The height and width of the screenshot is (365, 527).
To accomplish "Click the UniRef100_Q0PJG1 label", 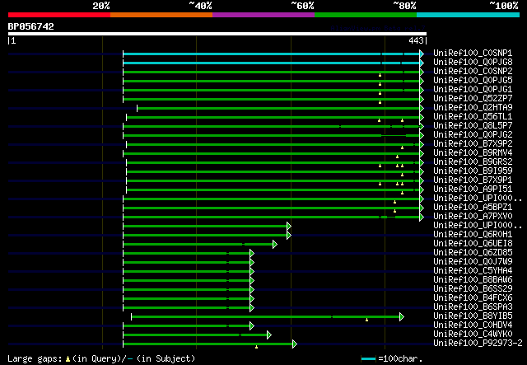I will pos(473,90).
